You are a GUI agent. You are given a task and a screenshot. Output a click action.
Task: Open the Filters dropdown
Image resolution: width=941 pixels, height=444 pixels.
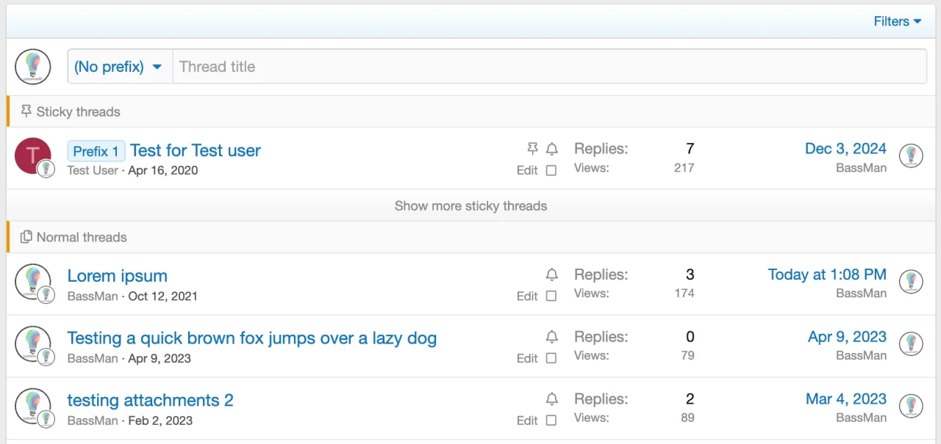(896, 21)
